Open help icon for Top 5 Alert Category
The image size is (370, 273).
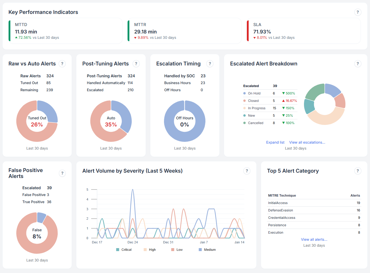(x=358, y=171)
